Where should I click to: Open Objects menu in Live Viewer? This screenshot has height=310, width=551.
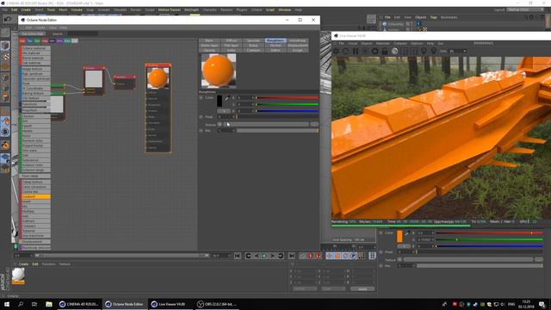[x=366, y=44]
